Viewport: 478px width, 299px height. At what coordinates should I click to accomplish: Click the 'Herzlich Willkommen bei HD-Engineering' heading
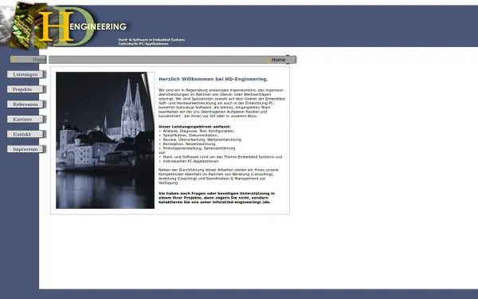coord(213,79)
